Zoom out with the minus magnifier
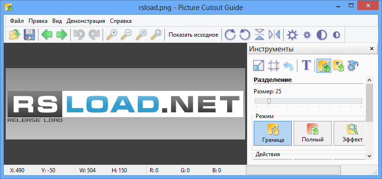 coord(126,35)
